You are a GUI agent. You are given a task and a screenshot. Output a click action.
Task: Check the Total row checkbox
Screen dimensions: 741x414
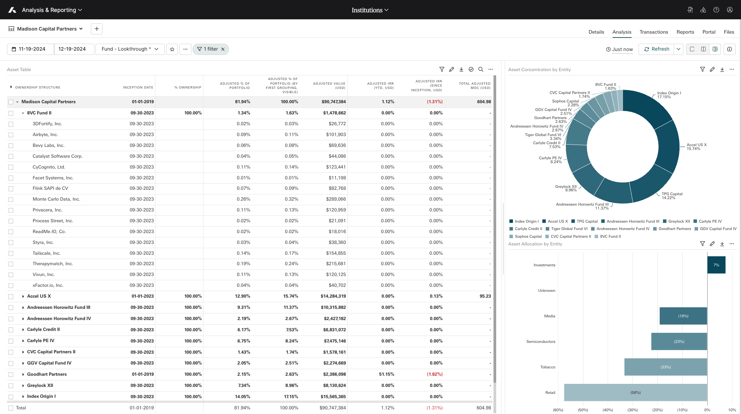11,408
